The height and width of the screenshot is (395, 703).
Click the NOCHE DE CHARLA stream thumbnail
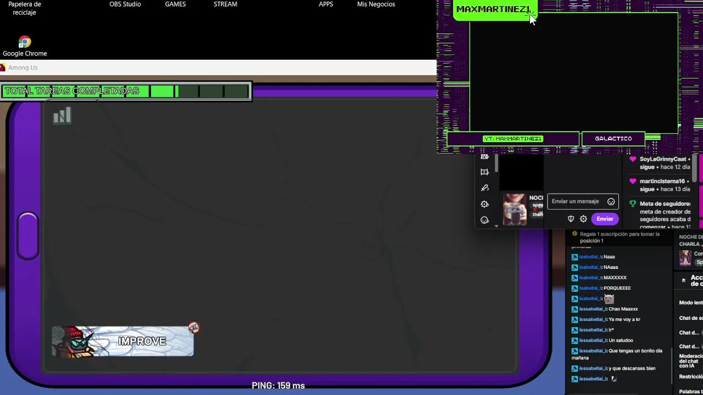point(685,257)
